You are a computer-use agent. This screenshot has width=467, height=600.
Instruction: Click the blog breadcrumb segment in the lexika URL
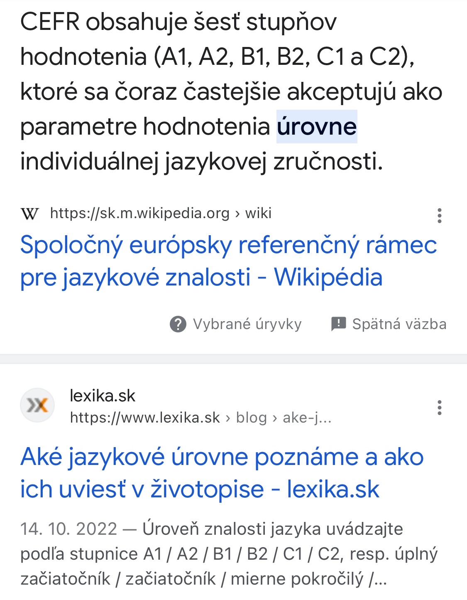click(251, 418)
